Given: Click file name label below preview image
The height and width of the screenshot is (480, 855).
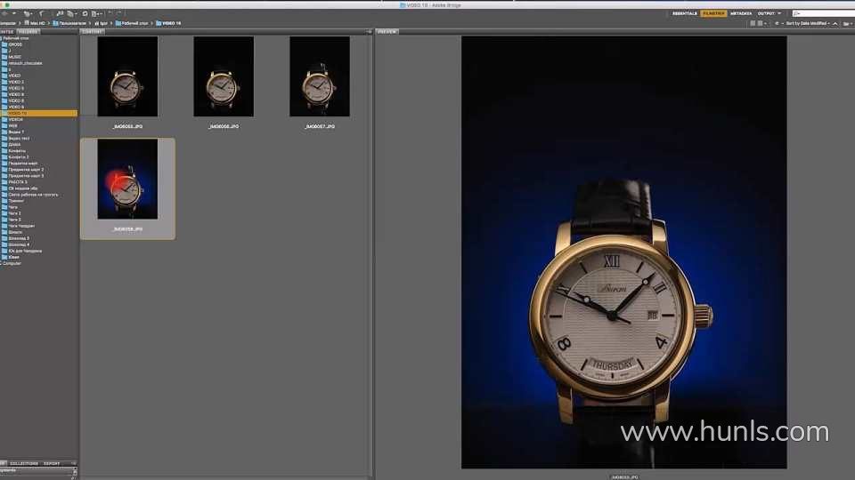Looking at the screenshot, I should coord(624,476).
